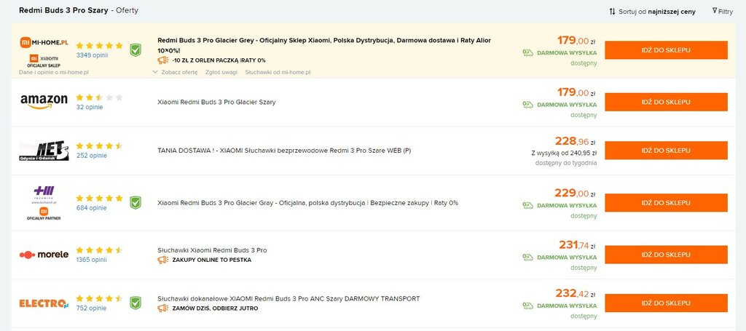Open 32 opinie reviews link

[90, 107]
